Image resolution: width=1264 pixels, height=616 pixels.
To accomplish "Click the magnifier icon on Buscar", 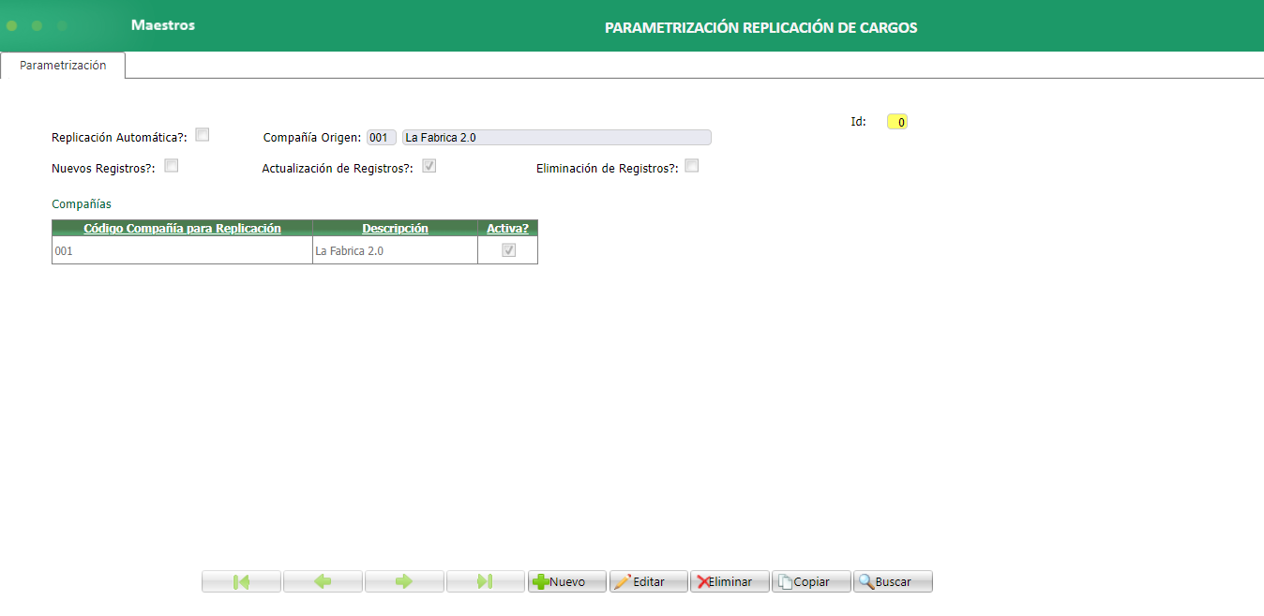I will click(865, 581).
